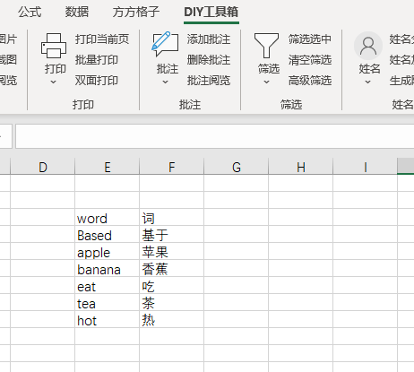The image size is (414, 372).
Task: Open the 筛选 dropdown chevron
Action: [267, 82]
